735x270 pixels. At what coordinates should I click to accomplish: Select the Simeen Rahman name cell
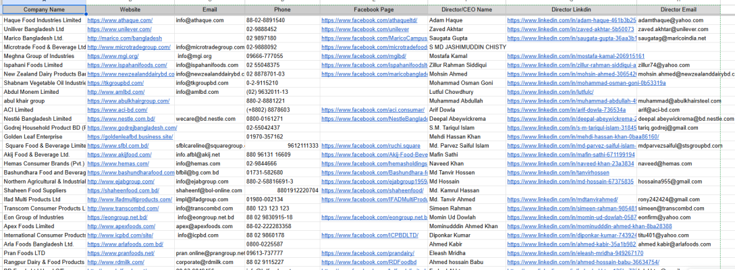(x=467, y=208)
